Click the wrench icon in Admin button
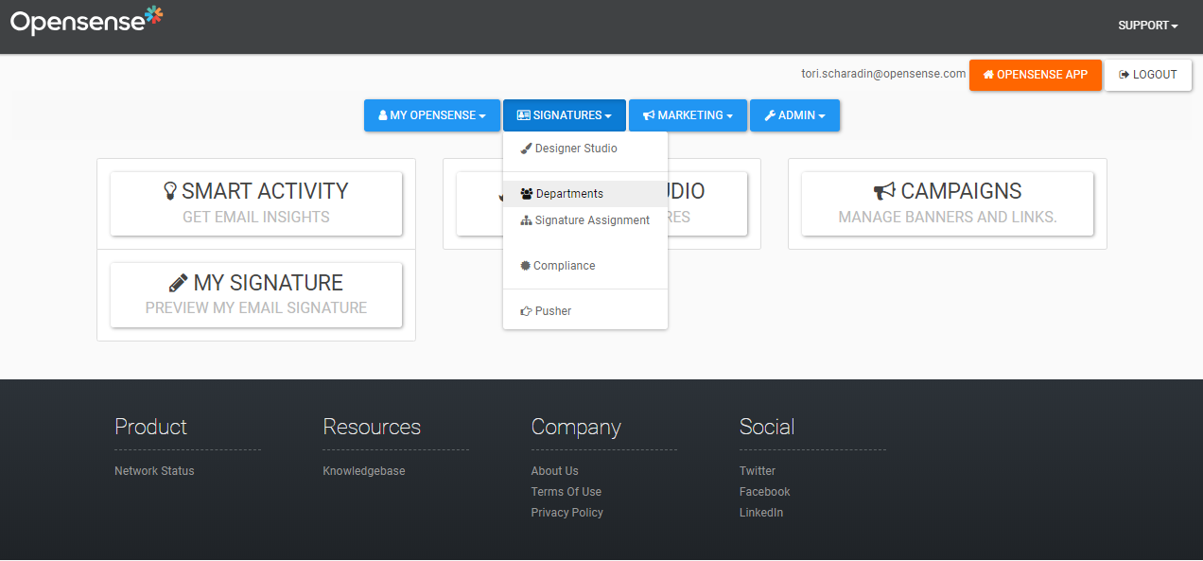1203x561 pixels. (770, 115)
